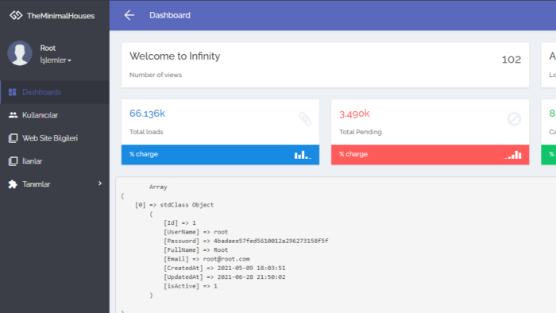Click the TheMinimalHouses logo icon

pos(16,15)
